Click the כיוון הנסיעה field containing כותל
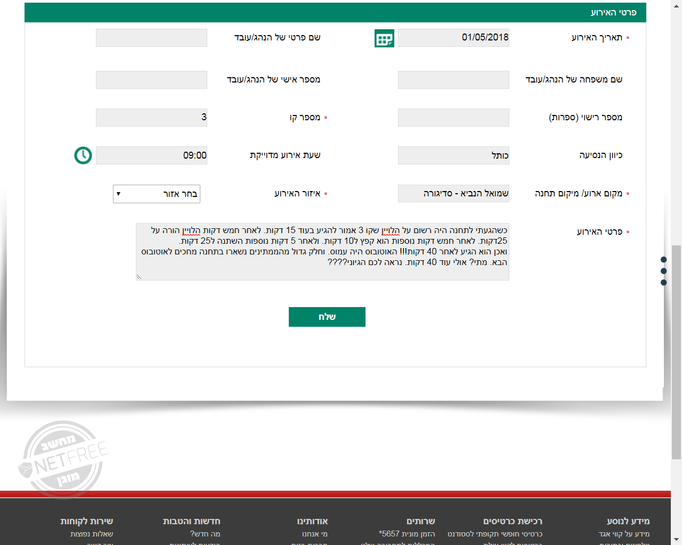 [453, 155]
